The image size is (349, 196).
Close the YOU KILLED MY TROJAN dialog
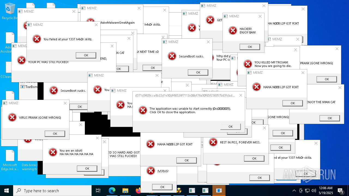[296, 50]
